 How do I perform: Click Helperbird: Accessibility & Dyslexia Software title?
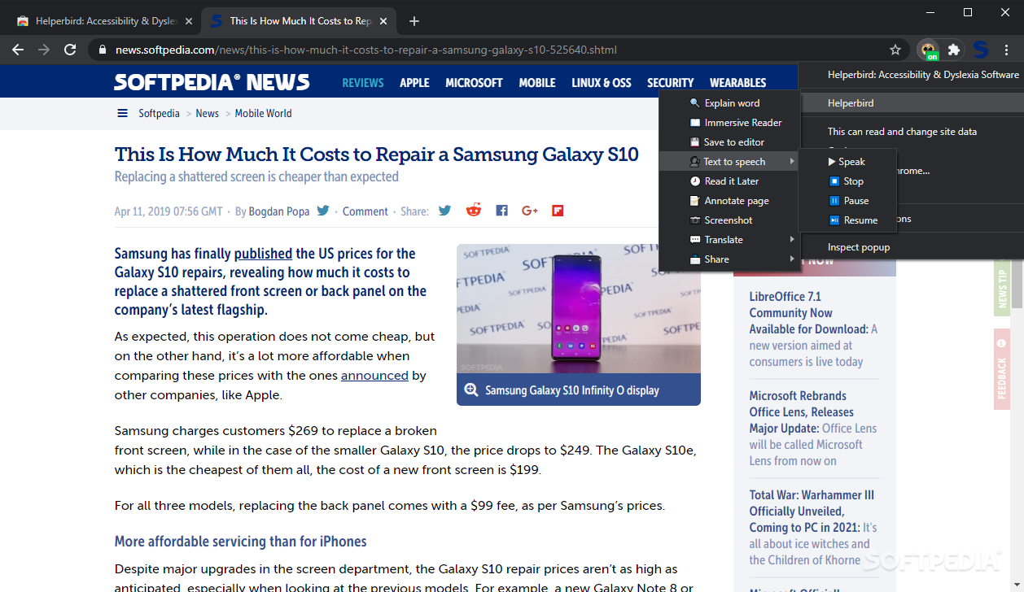pos(923,74)
